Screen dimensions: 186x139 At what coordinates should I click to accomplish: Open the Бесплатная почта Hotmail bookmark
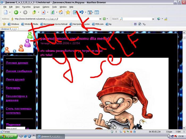pyautogui.click(x=54, y=24)
